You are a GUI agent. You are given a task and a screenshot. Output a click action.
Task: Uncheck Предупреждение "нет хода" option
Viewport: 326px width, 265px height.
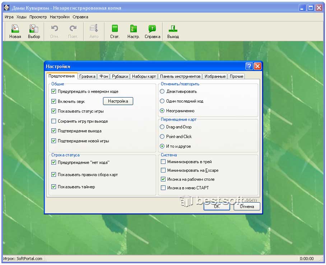[x=53, y=162]
